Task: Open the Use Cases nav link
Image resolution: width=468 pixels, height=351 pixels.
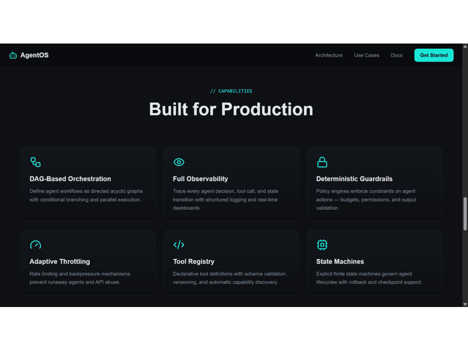Action: point(366,55)
